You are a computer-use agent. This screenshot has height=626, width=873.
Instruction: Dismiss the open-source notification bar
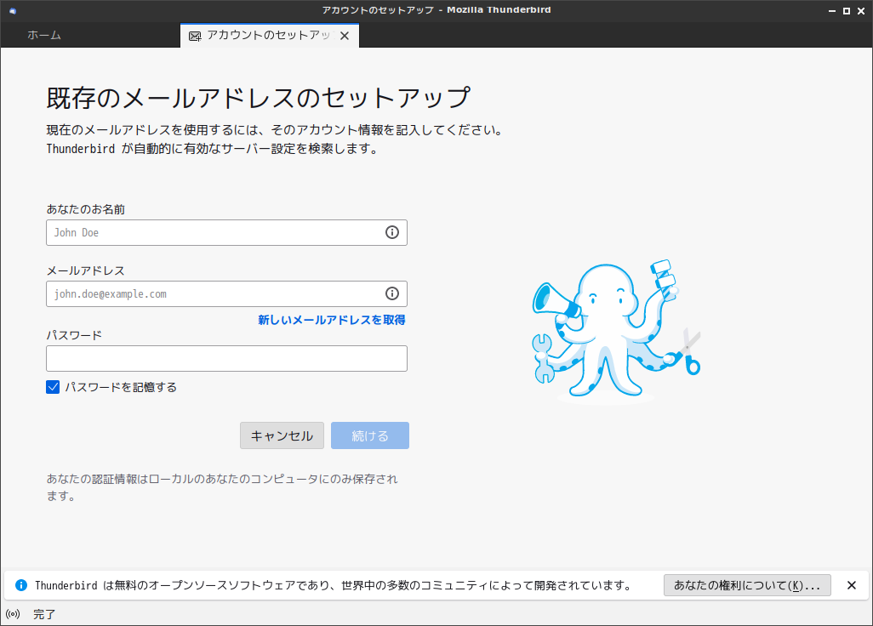tap(851, 585)
